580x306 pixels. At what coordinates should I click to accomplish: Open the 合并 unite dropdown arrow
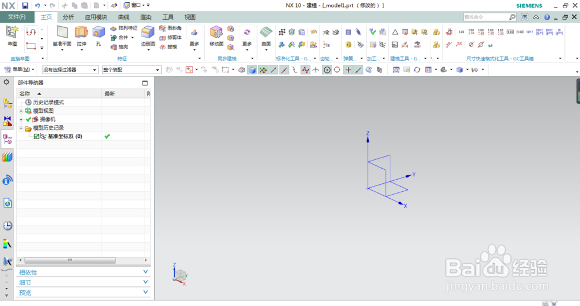click(x=132, y=37)
